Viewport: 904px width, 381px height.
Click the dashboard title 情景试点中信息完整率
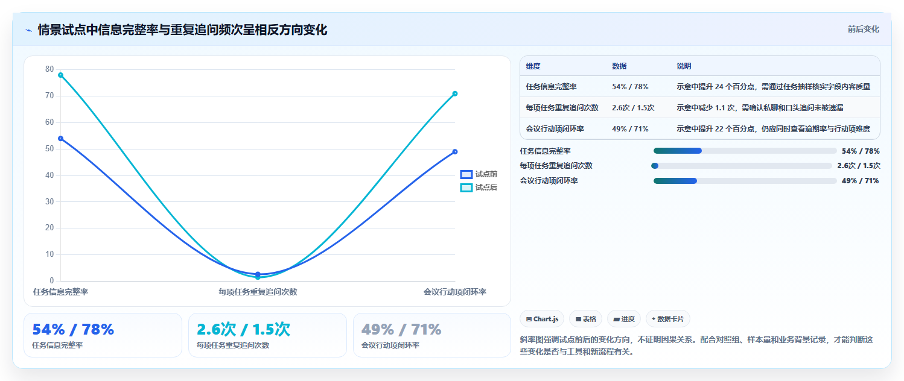[182, 30]
